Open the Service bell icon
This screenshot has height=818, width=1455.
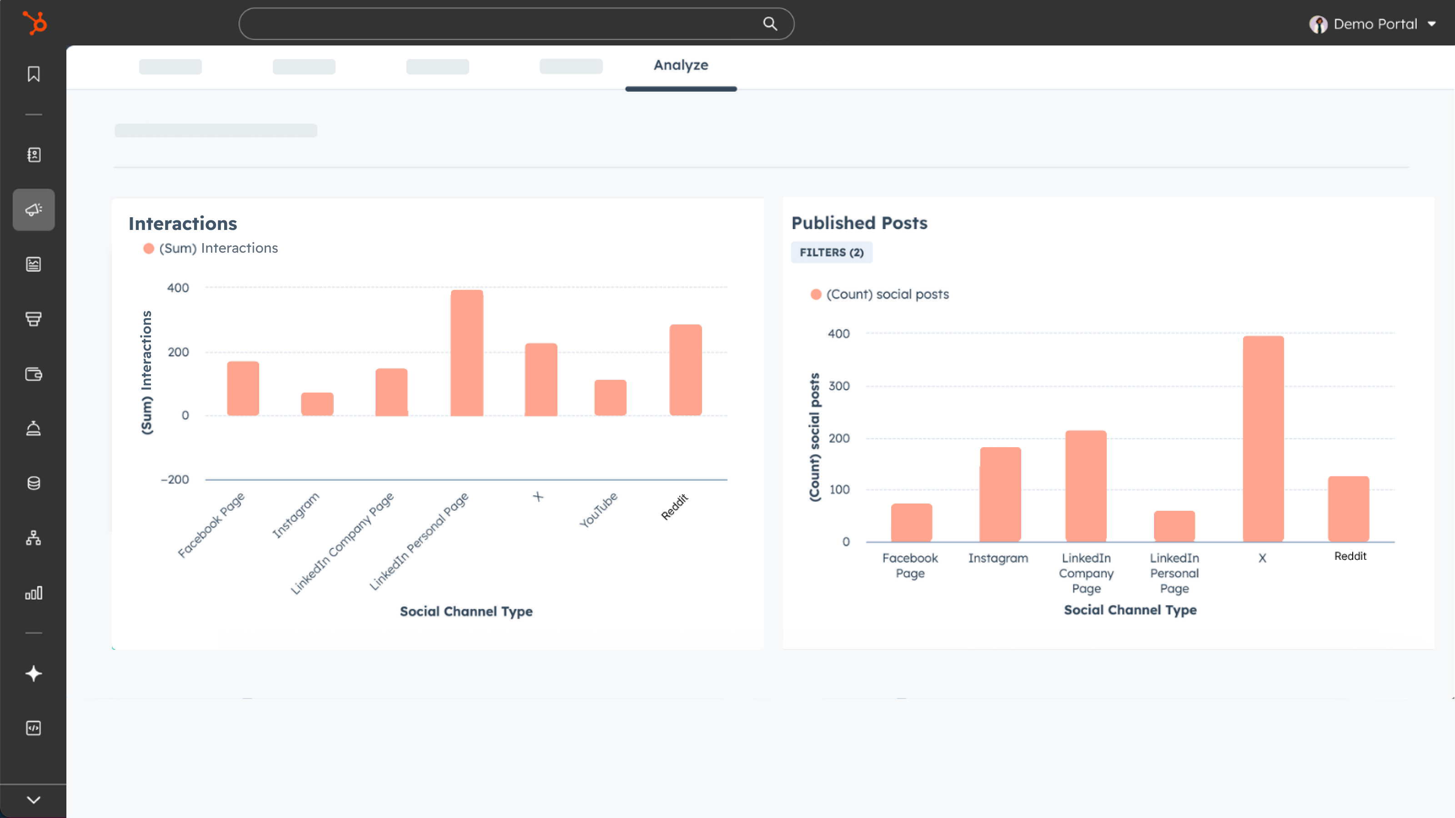click(x=34, y=429)
